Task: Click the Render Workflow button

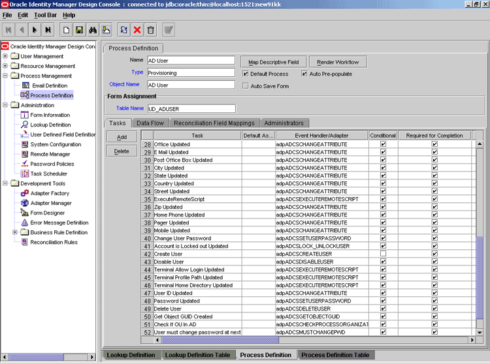Action: pyautogui.click(x=338, y=62)
